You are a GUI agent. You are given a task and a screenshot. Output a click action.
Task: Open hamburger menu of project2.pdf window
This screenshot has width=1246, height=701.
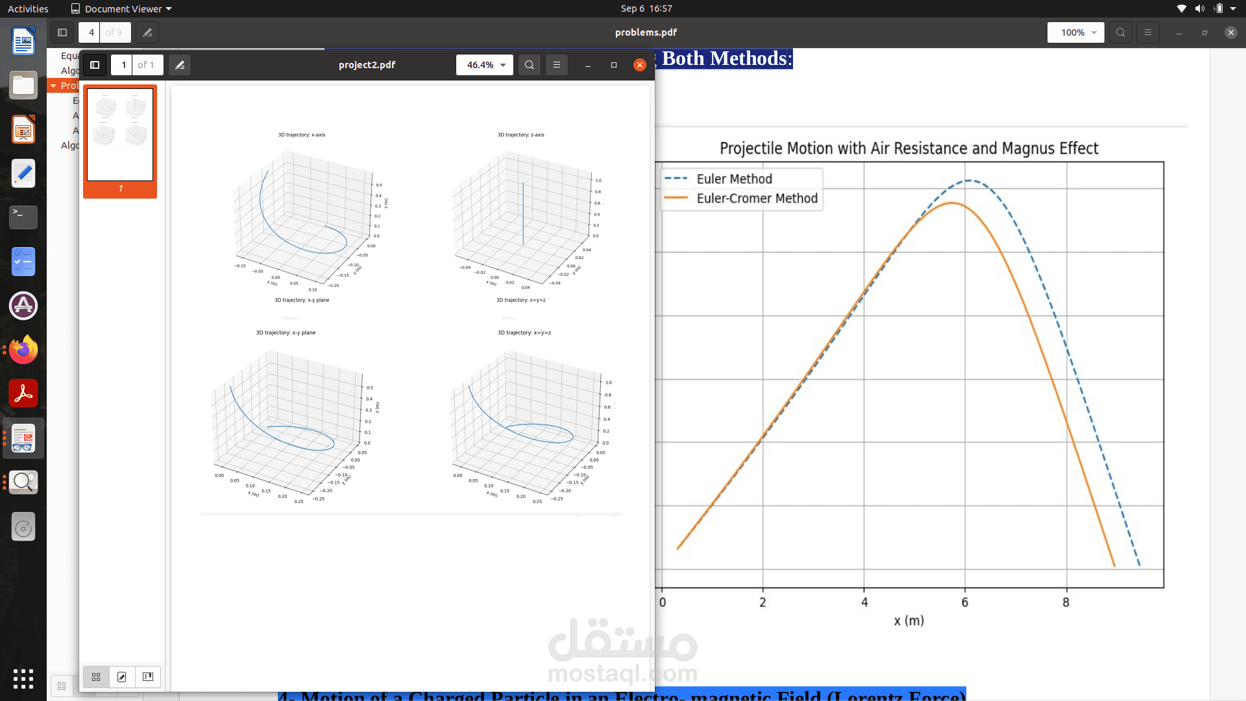tap(556, 65)
